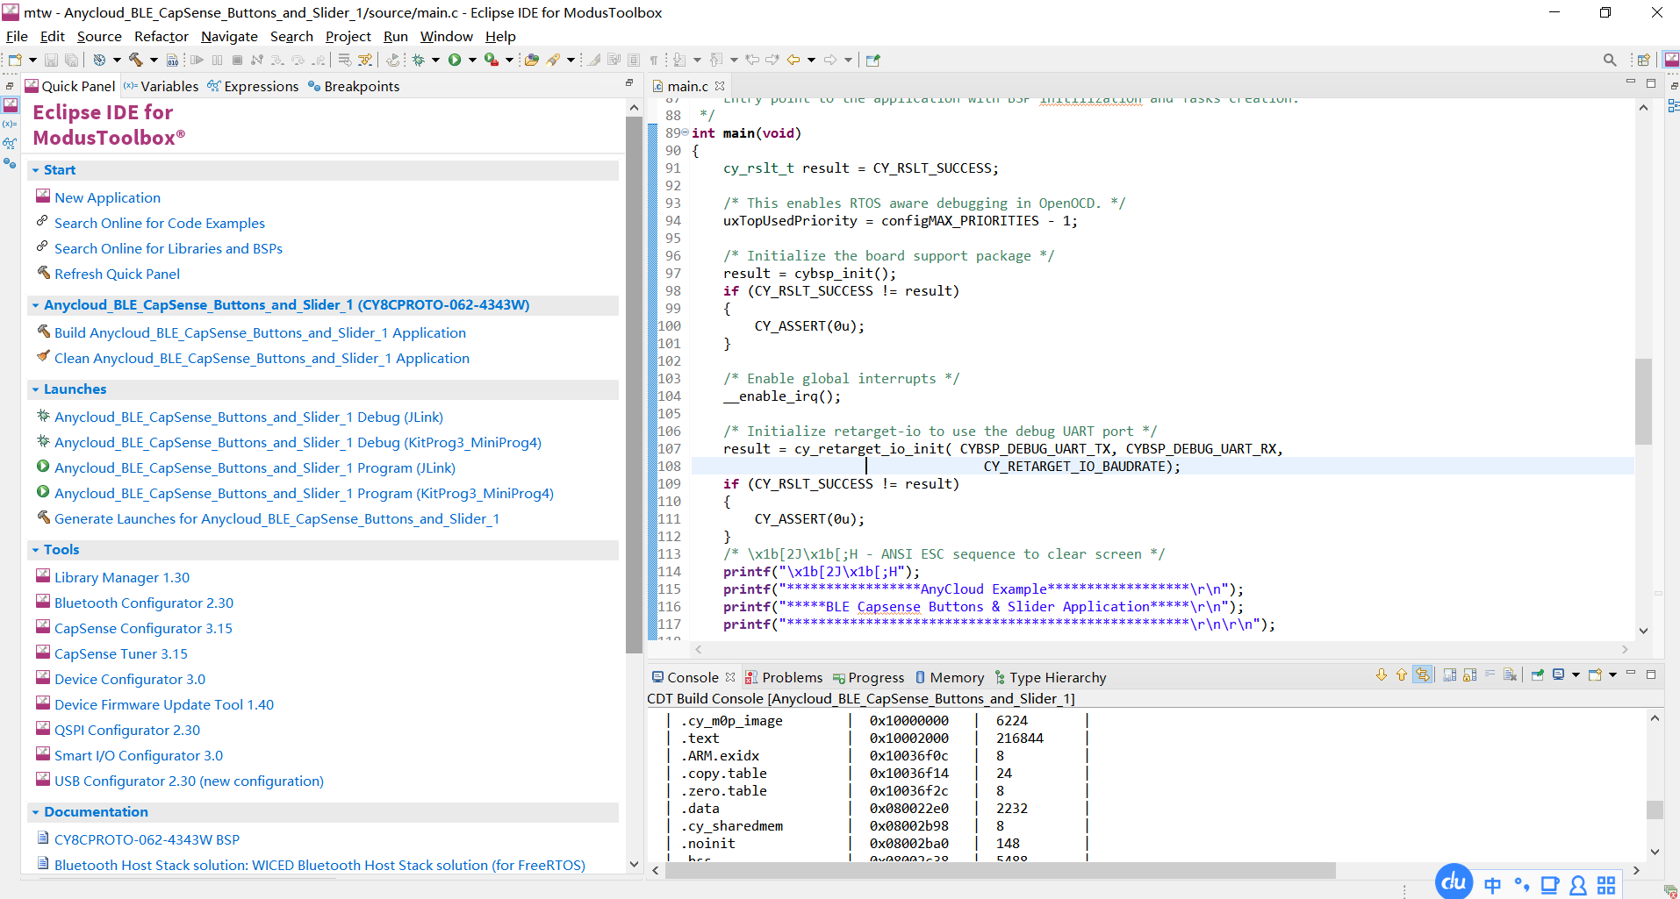The width and height of the screenshot is (1680, 899).
Task: Click the Terminate stop square icon
Action: pyautogui.click(x=237, y=60)
